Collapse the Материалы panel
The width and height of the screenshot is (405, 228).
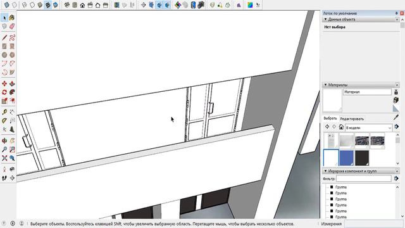tap(325, 85)
